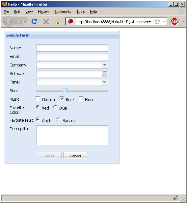Click into the Name text field
The image size is (187, 203).
[72, 48]
